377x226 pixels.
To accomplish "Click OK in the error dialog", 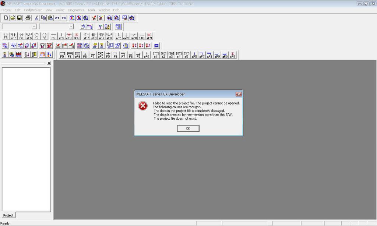I will (x=188, y=128).
